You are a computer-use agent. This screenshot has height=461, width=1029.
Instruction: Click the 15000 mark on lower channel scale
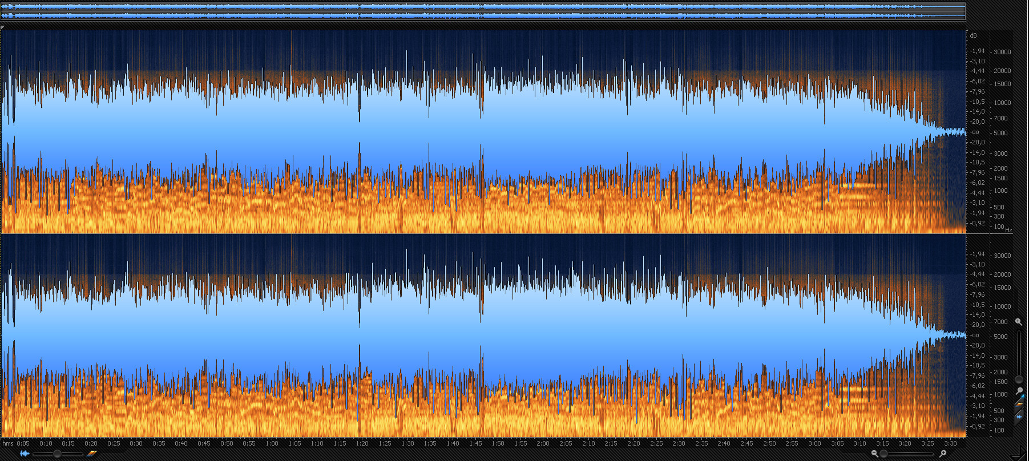pos(1002,288)
